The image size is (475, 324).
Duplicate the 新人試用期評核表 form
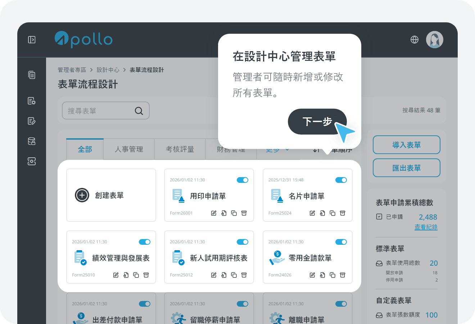tap(234, 275)
